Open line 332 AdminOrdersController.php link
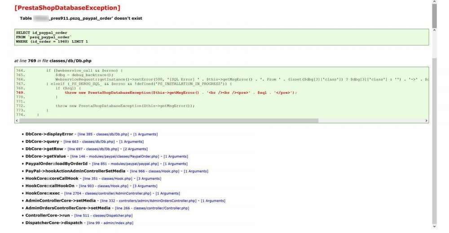449x233 pixels. click(x=148, y=201)
